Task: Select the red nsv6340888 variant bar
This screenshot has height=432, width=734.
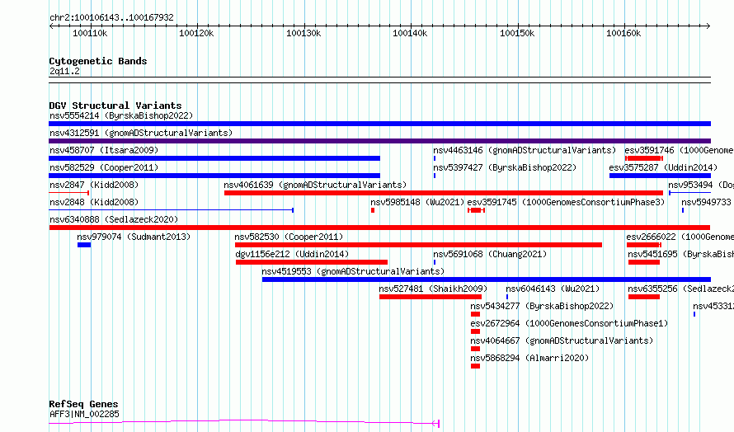Action: [x=379, y=228]
